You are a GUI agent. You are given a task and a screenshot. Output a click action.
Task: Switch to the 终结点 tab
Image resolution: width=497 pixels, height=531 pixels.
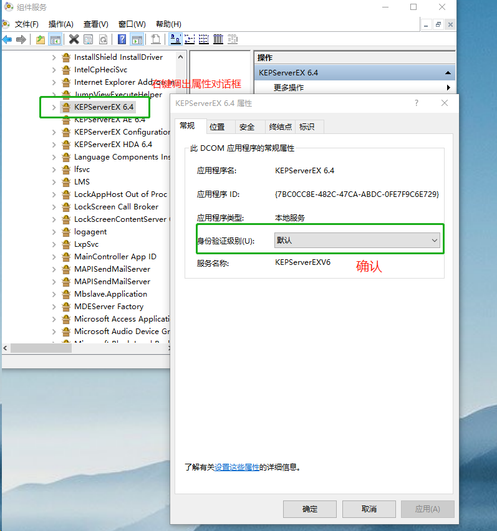coord(280,127)
